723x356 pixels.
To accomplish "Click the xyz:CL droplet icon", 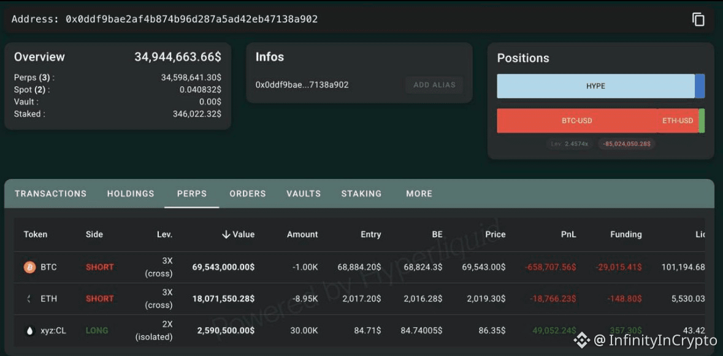I will pos(29,331).
